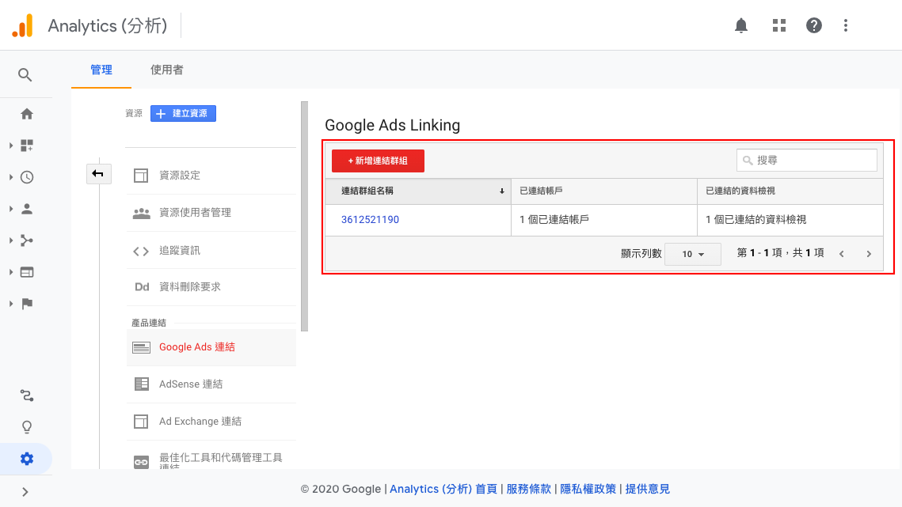Go to Home in the sidebar
Image resolution: width=902 pixels, height=507 pixels.
tap(26, 114)
